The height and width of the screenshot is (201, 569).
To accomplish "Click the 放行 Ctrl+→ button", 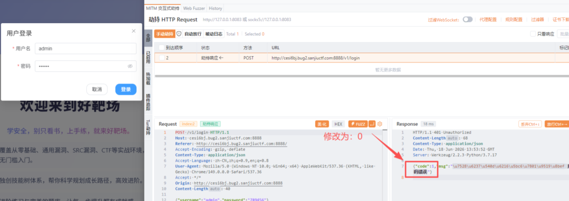I will (x=557, y=124).
